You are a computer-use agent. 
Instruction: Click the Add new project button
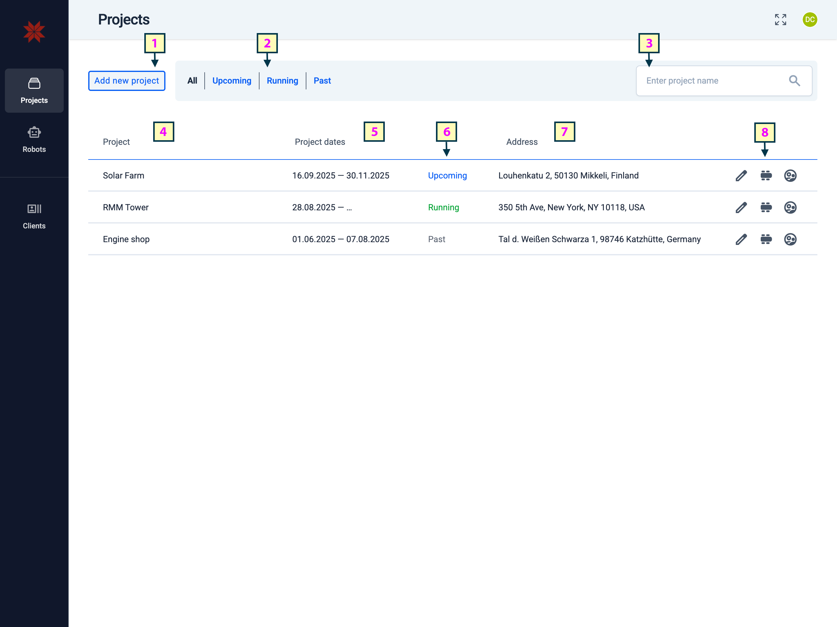click(x=127, y=81)
